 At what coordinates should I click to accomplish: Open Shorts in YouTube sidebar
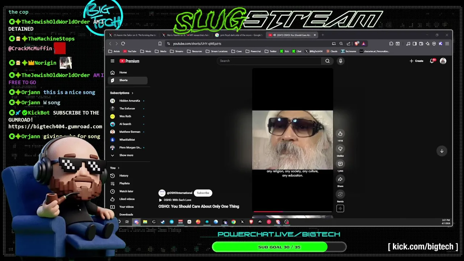[x=127, y=80]
